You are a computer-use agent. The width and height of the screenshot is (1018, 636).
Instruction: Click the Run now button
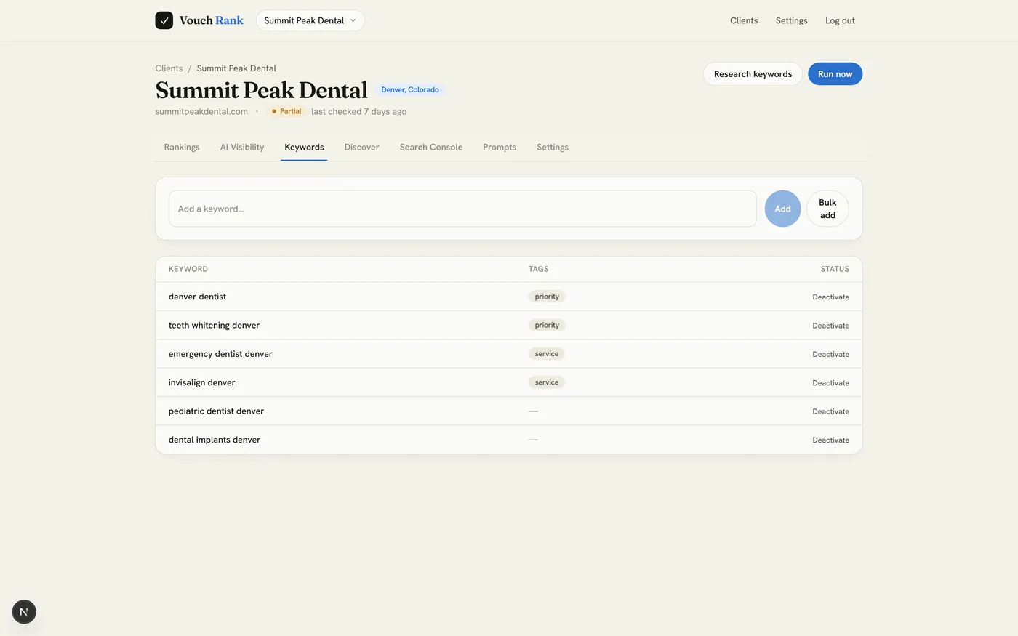(x=835, y=74)
